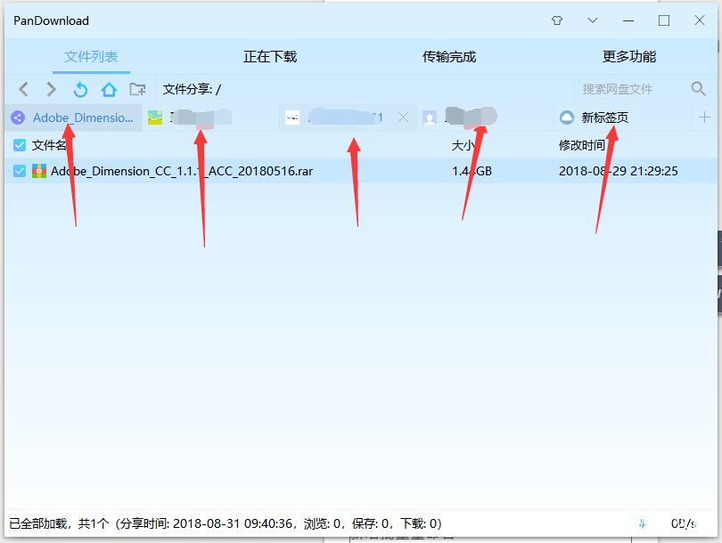Click the 已全部加载 status bar text
This screenshot has width=722, height=543.
tap(226, 523)
